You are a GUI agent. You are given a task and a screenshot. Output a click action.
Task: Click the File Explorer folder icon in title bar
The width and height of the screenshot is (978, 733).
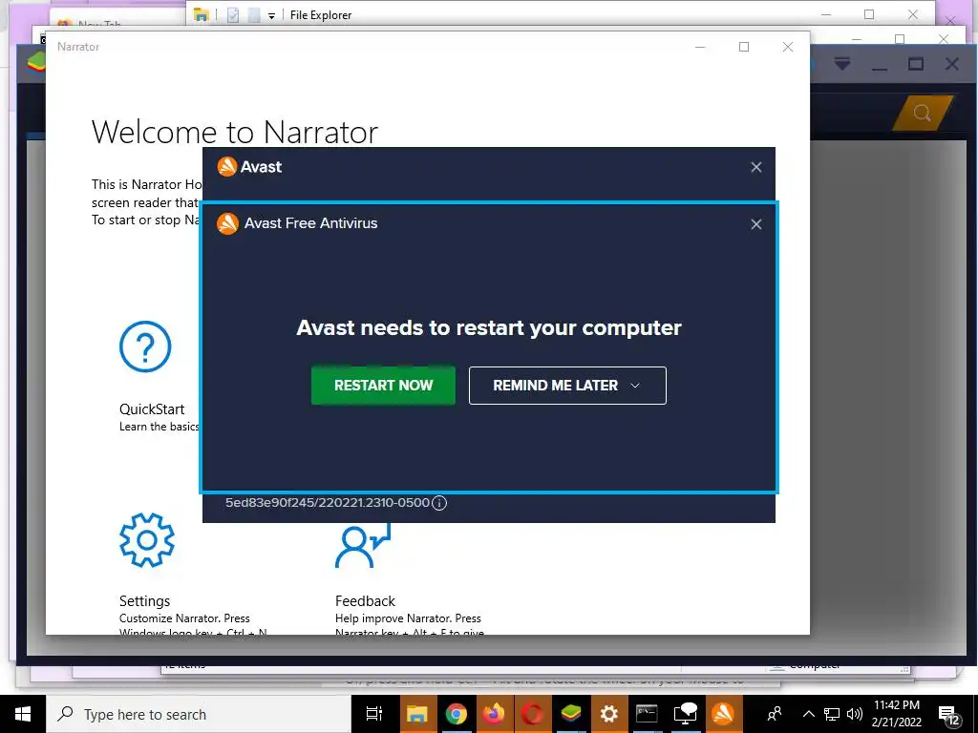coord(201,15)
